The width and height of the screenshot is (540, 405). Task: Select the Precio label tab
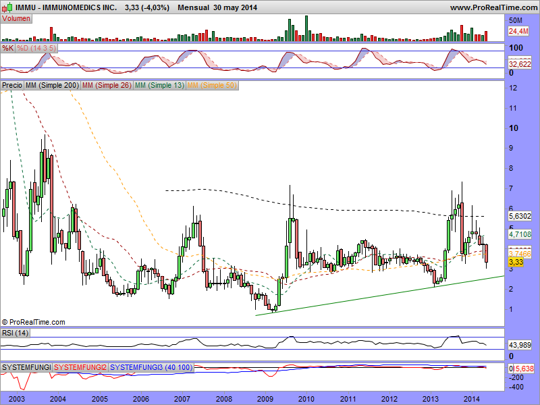pos(12,85)
